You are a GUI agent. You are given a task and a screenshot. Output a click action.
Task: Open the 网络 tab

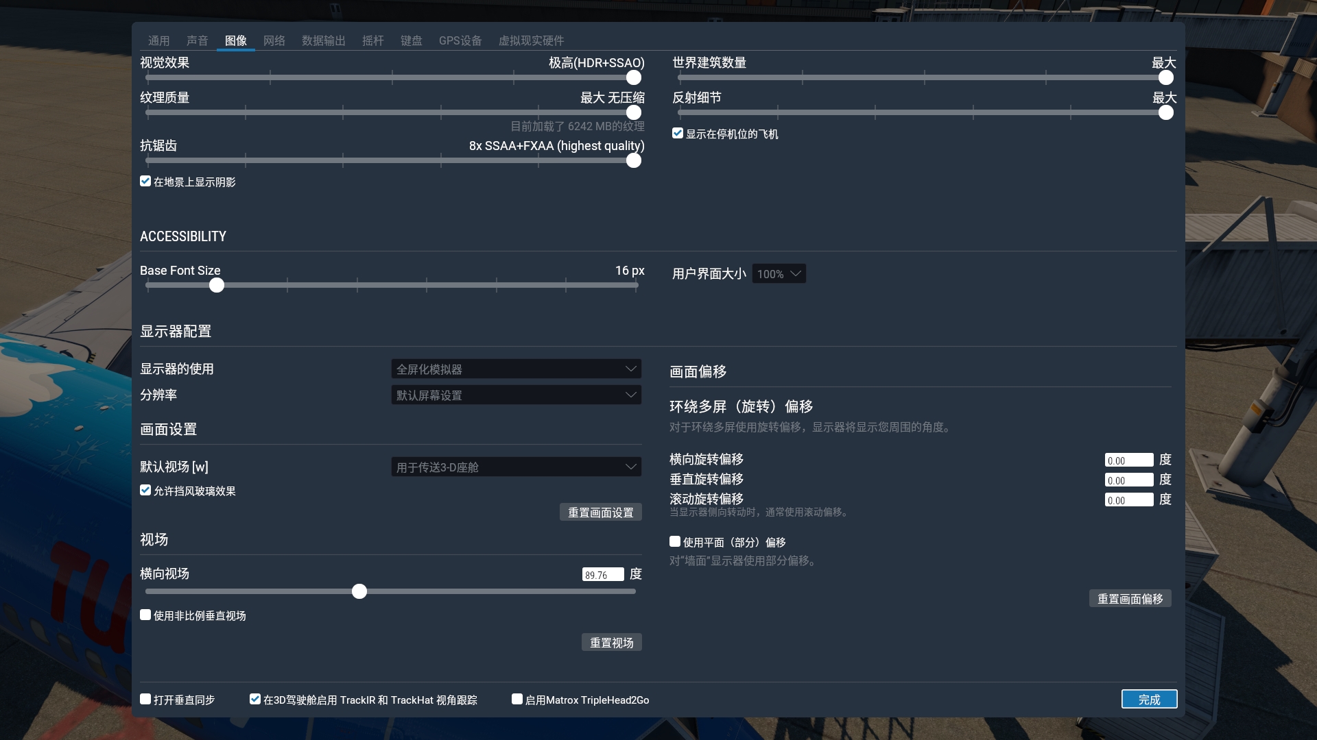274,40
